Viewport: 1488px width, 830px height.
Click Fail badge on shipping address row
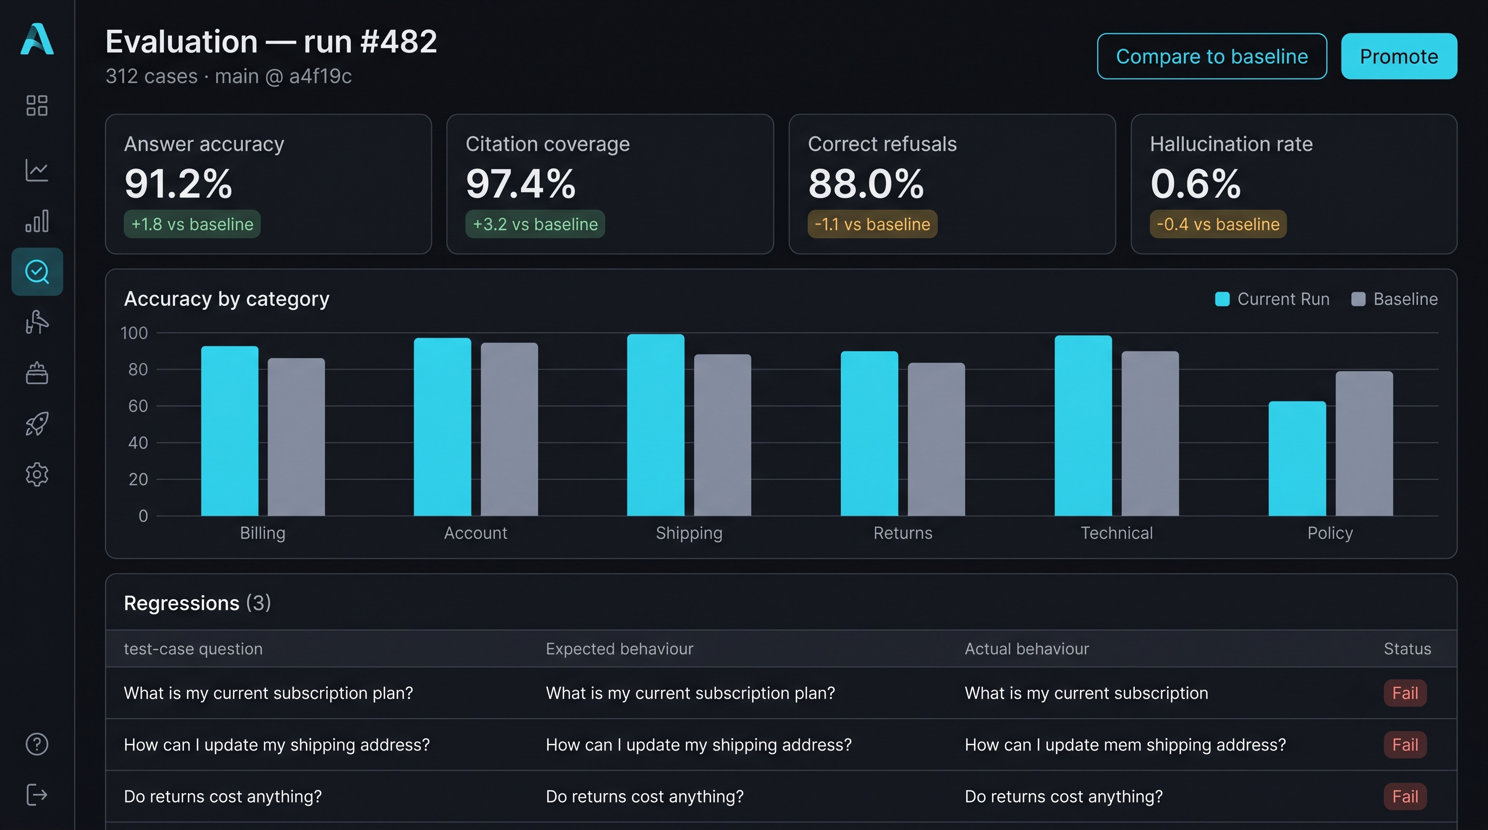click(x=1405, y=745)
